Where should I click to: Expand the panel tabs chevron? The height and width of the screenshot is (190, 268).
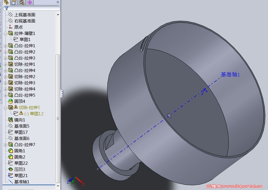point(58,2)
